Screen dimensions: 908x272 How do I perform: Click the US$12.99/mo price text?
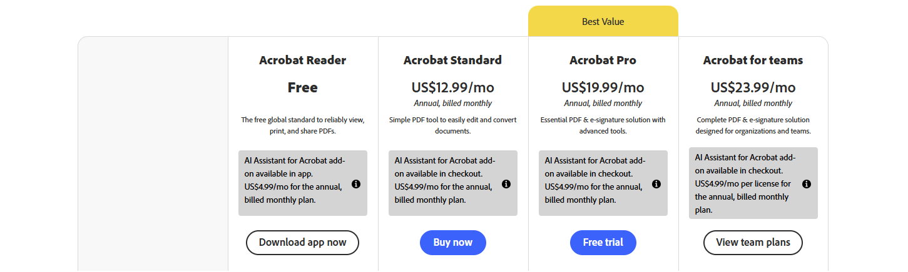452,87
